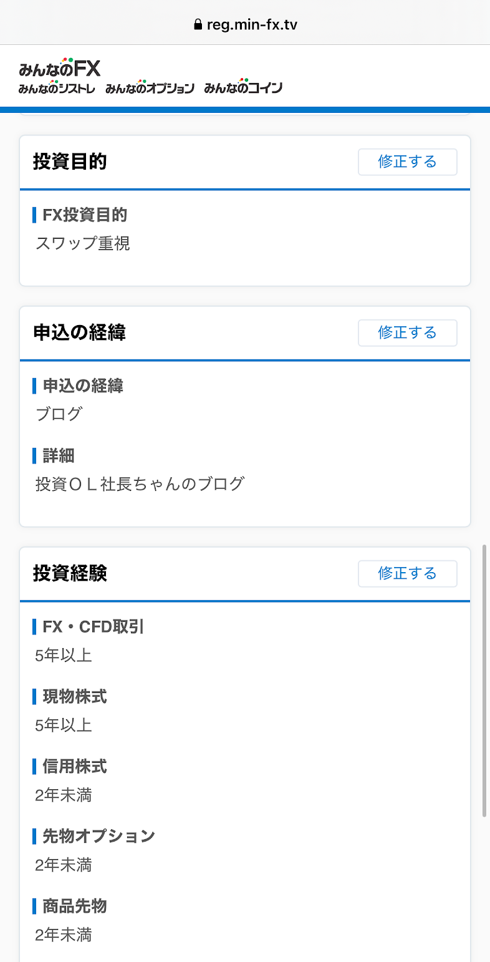Click the 投資ＯＬ社長ちゃんのブログ detail text

(x=140, y=483)
